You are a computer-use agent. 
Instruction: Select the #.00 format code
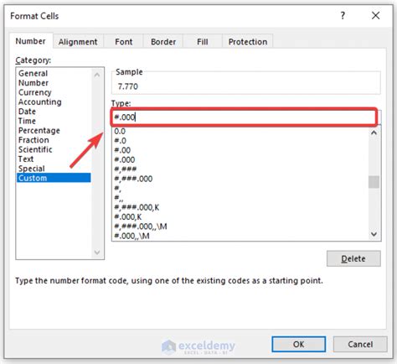tap(240, 150)
